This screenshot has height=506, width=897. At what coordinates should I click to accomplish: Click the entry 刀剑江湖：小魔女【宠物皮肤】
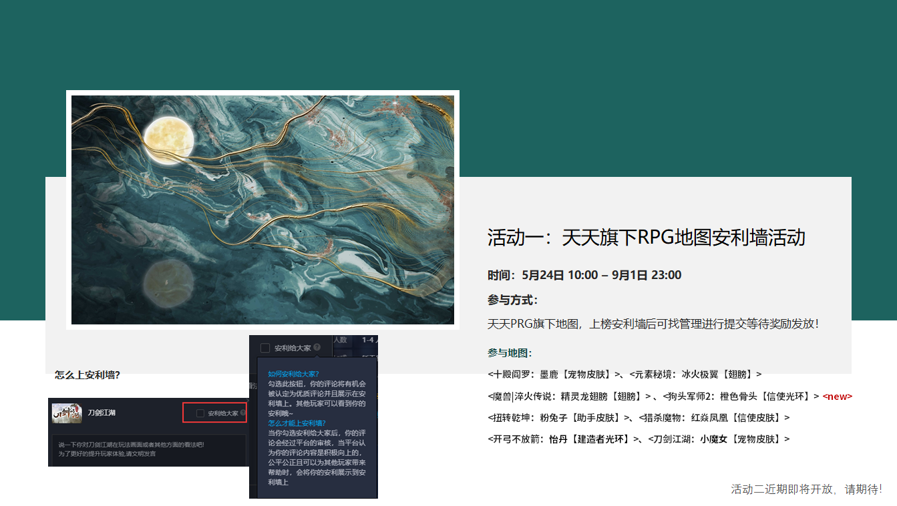(x=719, y=439)
